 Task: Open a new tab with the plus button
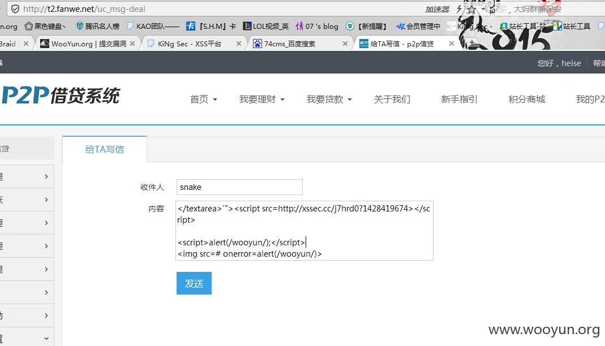(x=472, y=43)
